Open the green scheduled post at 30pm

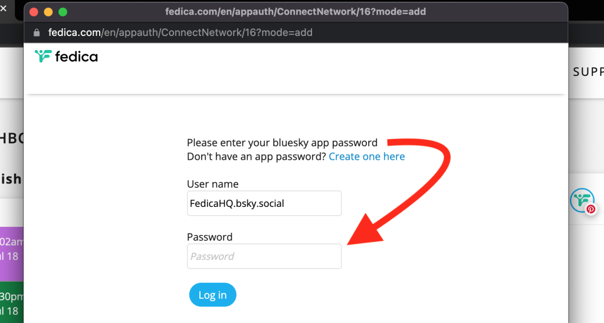click(x=11, y=304)
